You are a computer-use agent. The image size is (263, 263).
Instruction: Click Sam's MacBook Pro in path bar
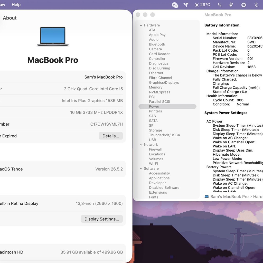(x=229, y=197)
